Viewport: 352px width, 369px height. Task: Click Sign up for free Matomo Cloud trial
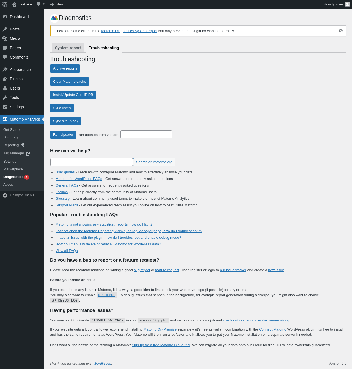(x=161, y=345)
